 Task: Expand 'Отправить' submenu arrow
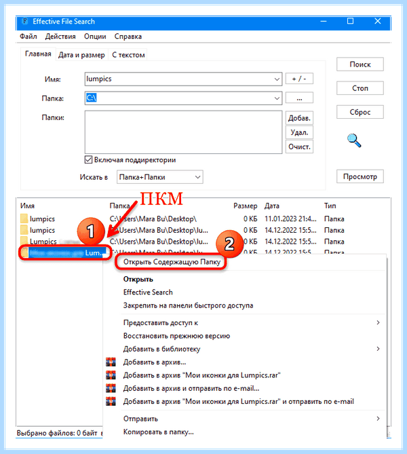click(378, 419)
